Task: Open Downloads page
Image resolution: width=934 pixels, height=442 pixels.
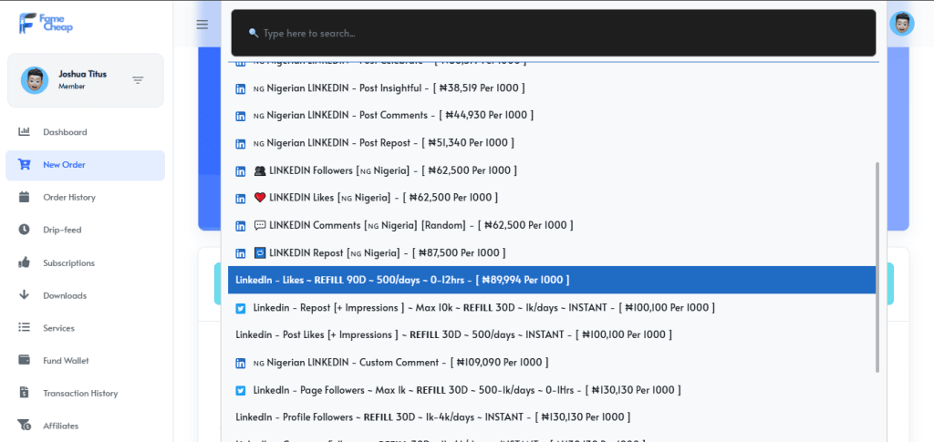Action: click(x=85, y=295)
